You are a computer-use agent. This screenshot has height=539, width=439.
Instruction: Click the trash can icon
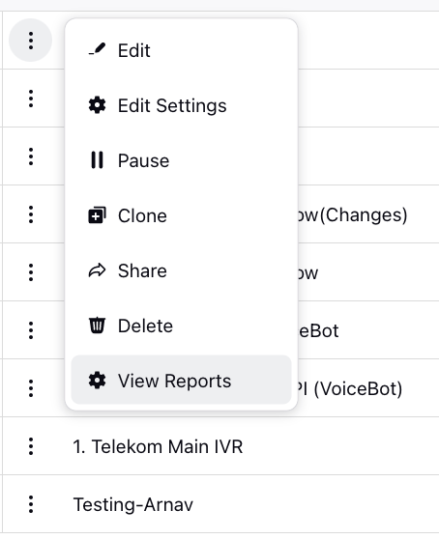tap(97, 326)
